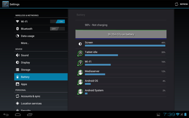This screenshot has width=189, height=118.
Task: Click the Android System app icon
Action: point(80,92)
